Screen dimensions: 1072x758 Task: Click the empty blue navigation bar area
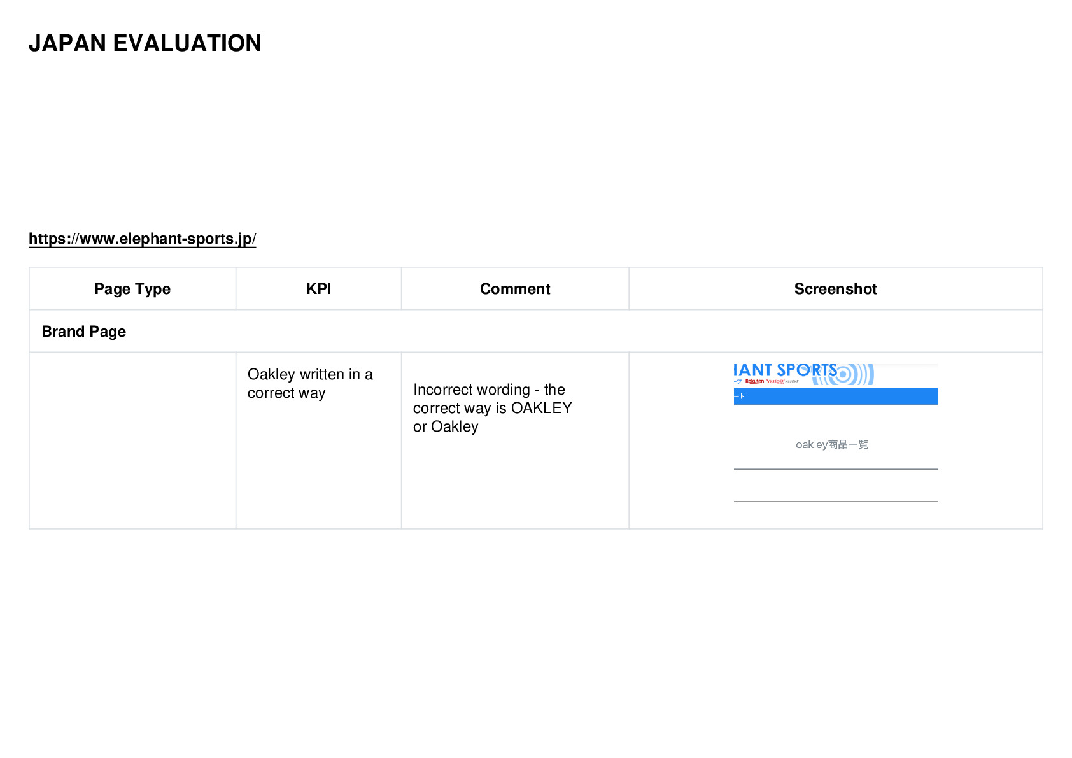[x=840, y=396]
